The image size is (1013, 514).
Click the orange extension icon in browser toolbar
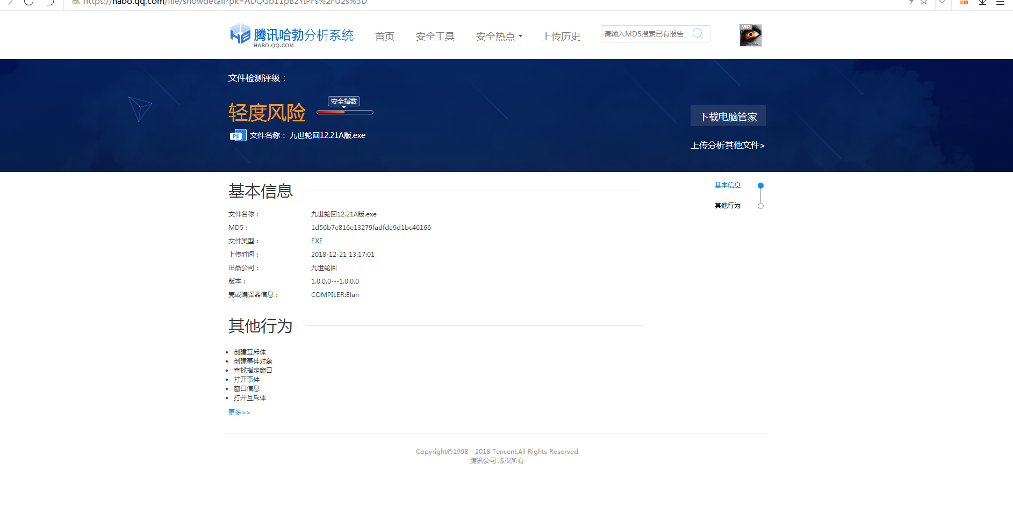point(964,2)
